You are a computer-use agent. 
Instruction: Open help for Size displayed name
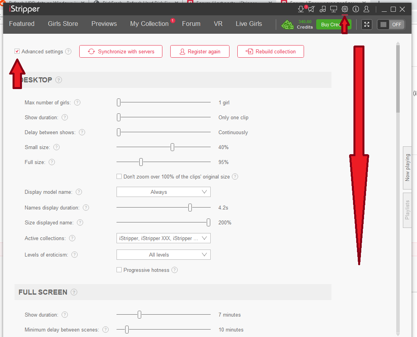click(x=80, y=222)
